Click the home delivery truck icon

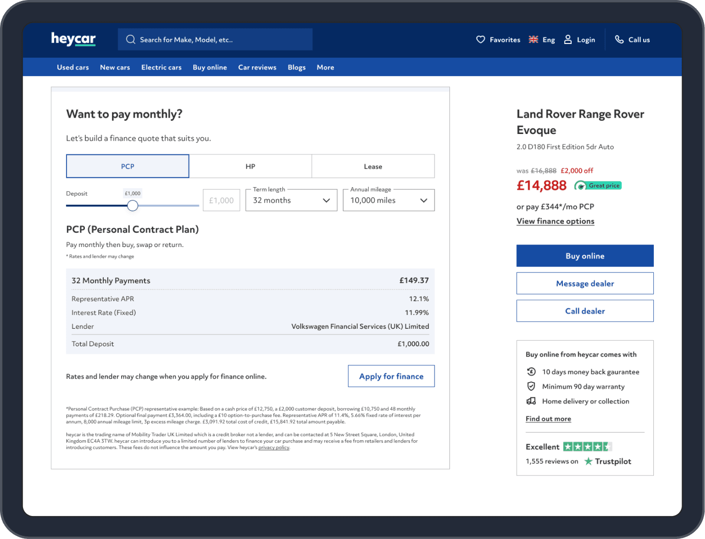[531, 401]
